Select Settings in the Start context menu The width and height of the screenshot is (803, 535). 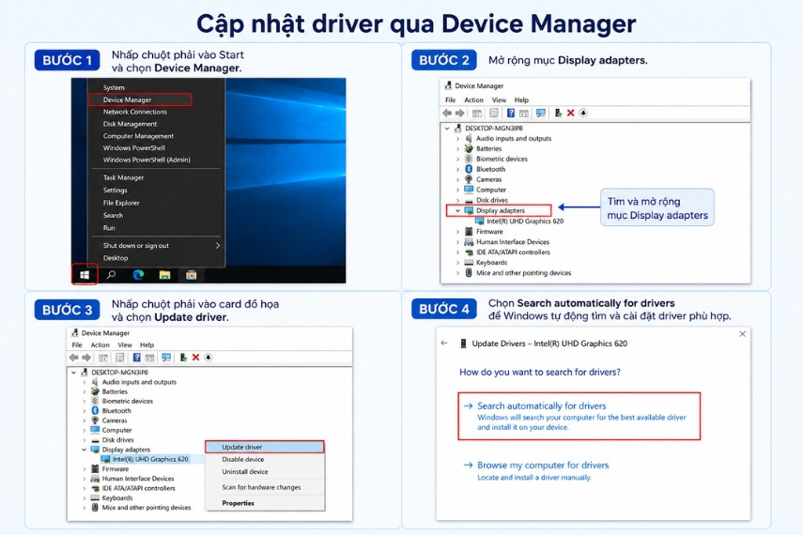click(116, 190)
